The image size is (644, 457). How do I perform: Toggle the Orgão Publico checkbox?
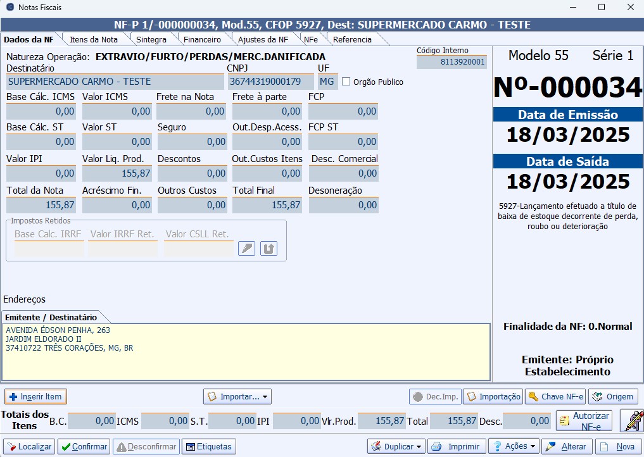point(346,82)
